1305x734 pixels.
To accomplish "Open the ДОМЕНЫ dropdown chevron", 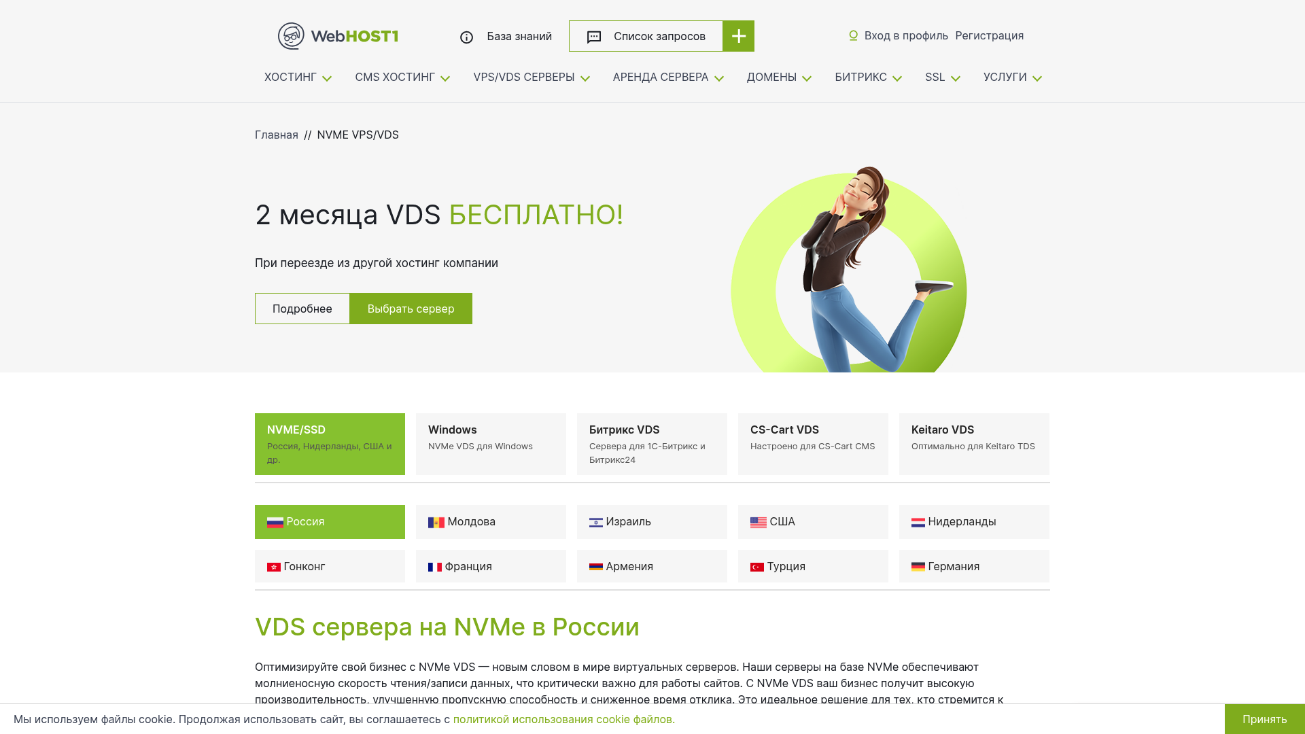I will 807,79.
